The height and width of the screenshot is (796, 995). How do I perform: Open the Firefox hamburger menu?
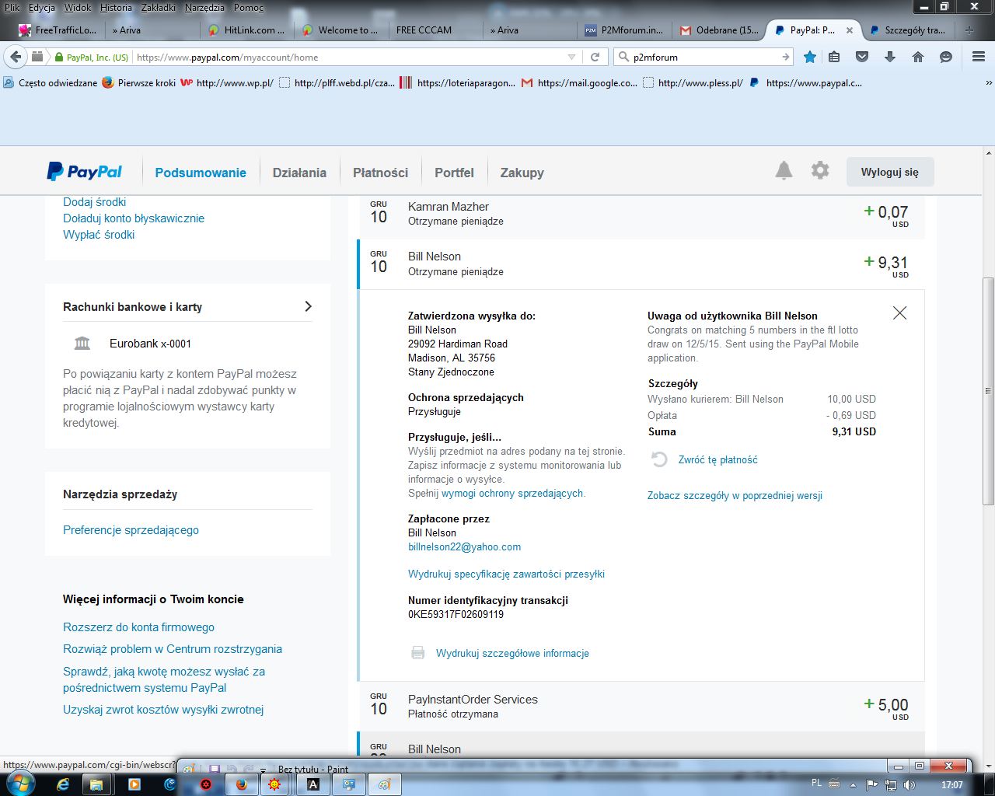[979, 57]
